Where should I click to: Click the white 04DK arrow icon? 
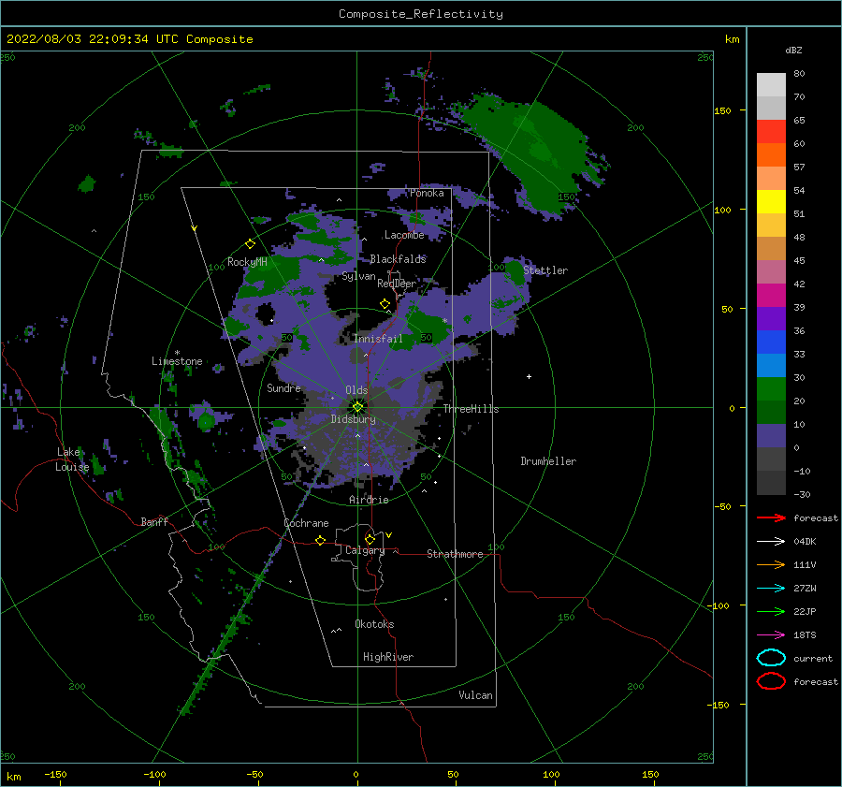tap(771, 541)
